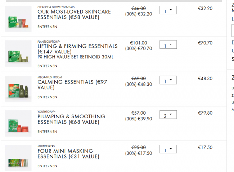
Task: Open the Our Most-Loved Skincare Essentials product image
Action: [x=18, y=19]
